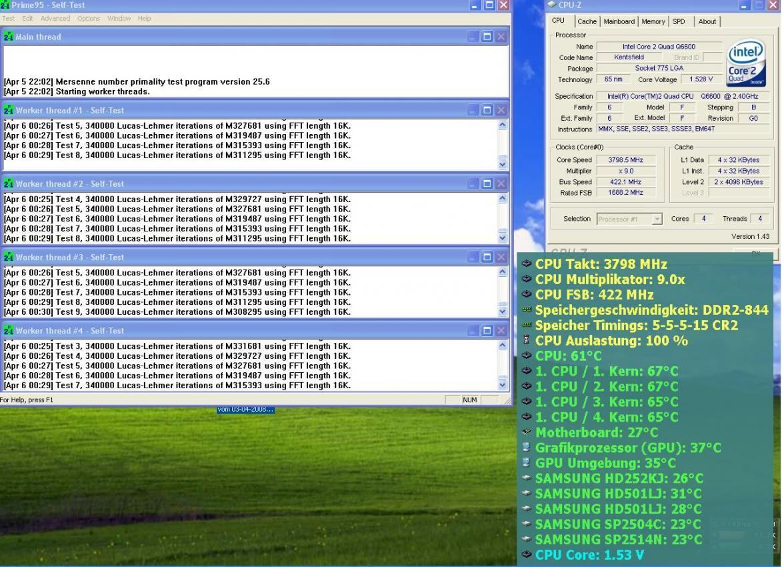Click the Worker thread #4 window icon
Image resolution: width=782 pixels, height=567 pixels.
tap(8, 330)
